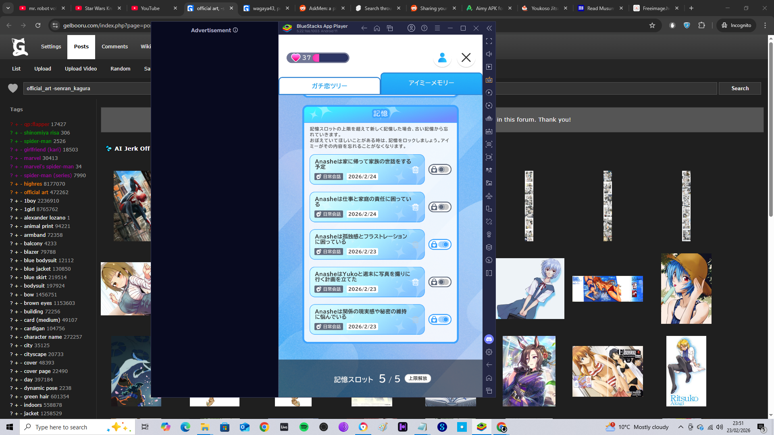Open the Comments menu on Gelbooru
Viewport: 774px width, 435px height.
pyautogui.click(x=114, y=47)
